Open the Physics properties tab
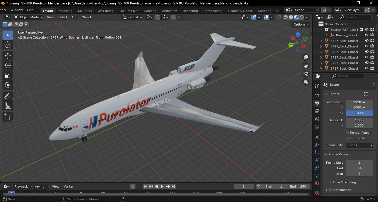This screenshot has width=378, height=202. pyautogui.click(x=317, y=160)
